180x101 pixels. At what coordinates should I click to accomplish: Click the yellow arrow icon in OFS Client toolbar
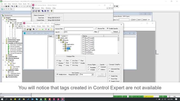[40, 29]
